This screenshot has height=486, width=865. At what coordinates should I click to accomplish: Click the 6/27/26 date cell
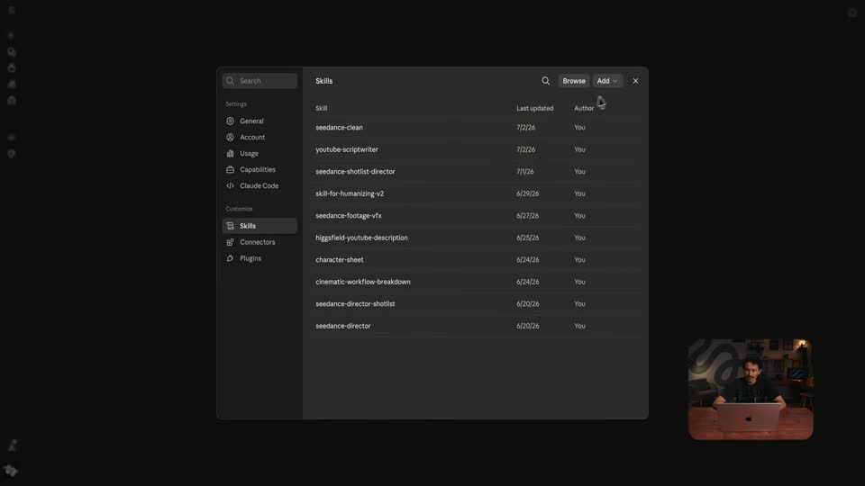click(x=527, y=215)
